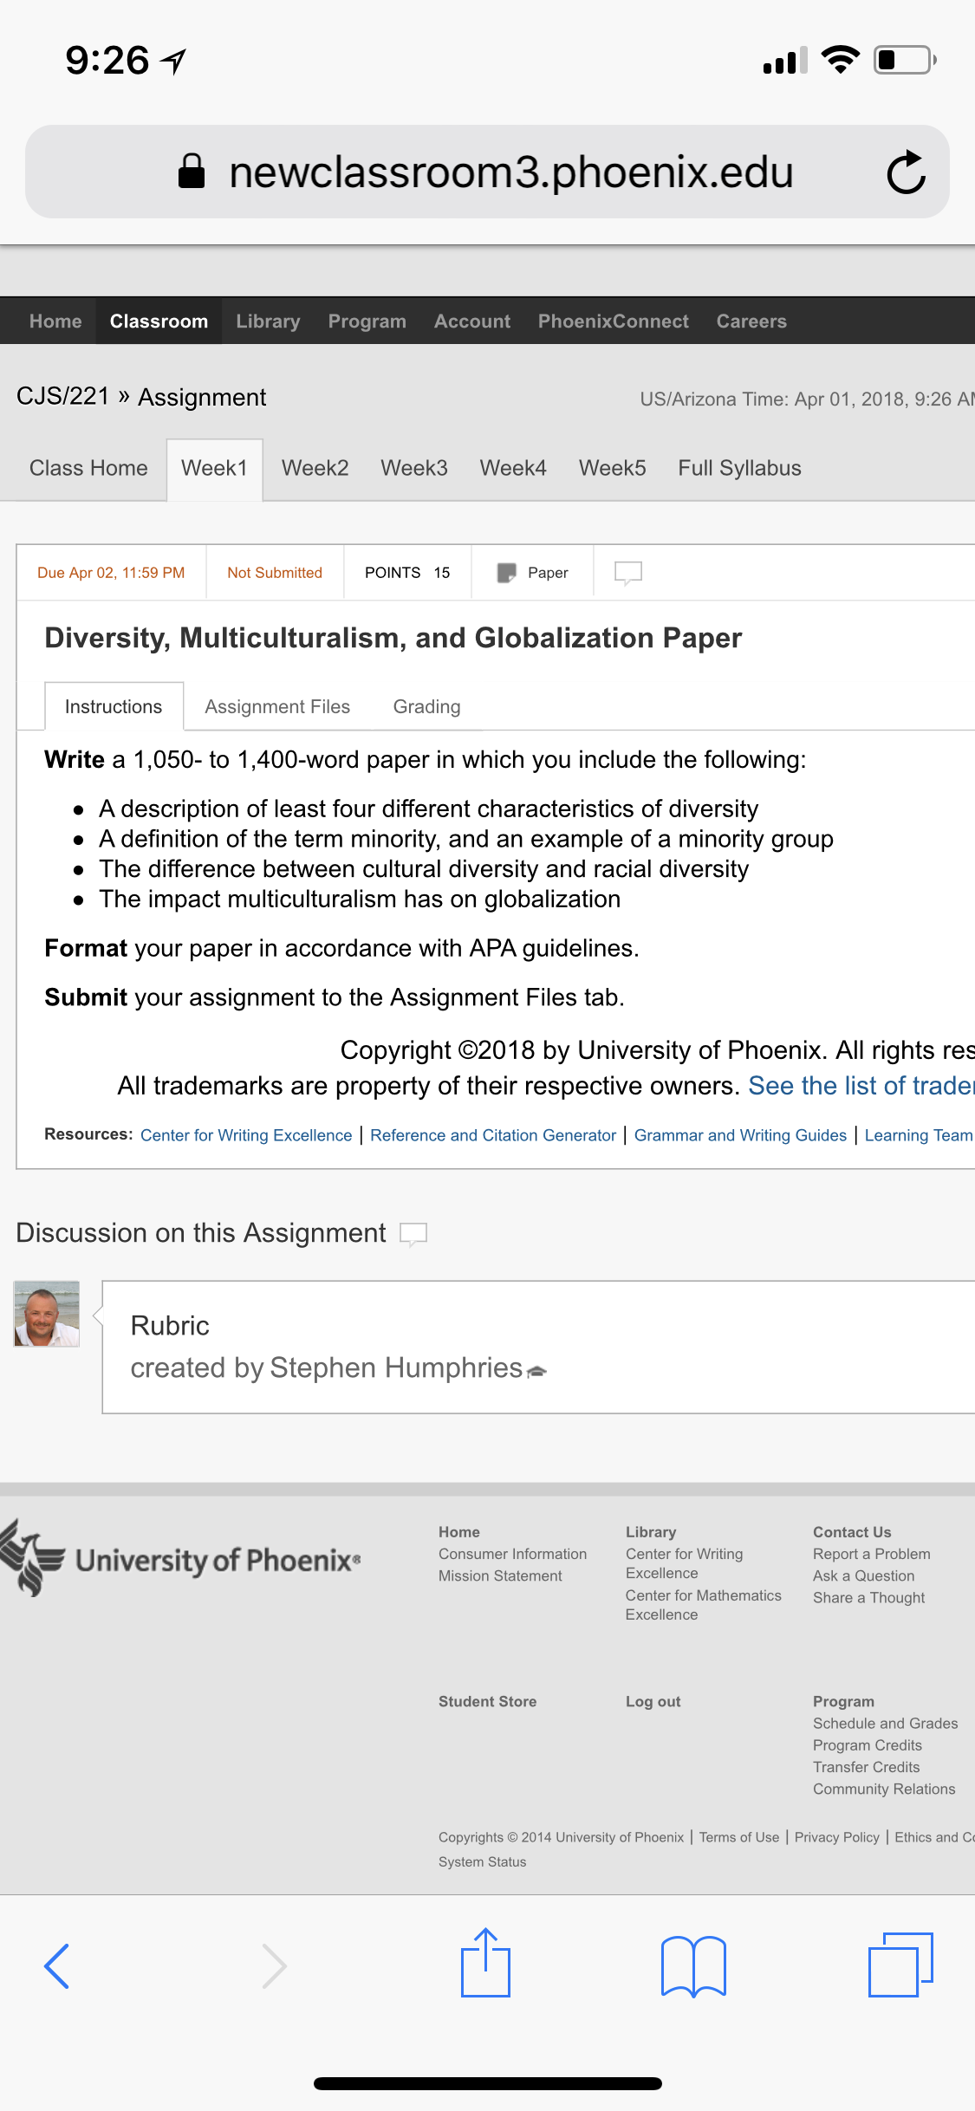Viewport: 975px width, 2111px height.
Task: Click Ask a Question footer link
Action: (863, 1575)
